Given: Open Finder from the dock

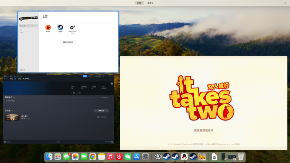Looking at the screenshot, I should (x=49, y=157).
